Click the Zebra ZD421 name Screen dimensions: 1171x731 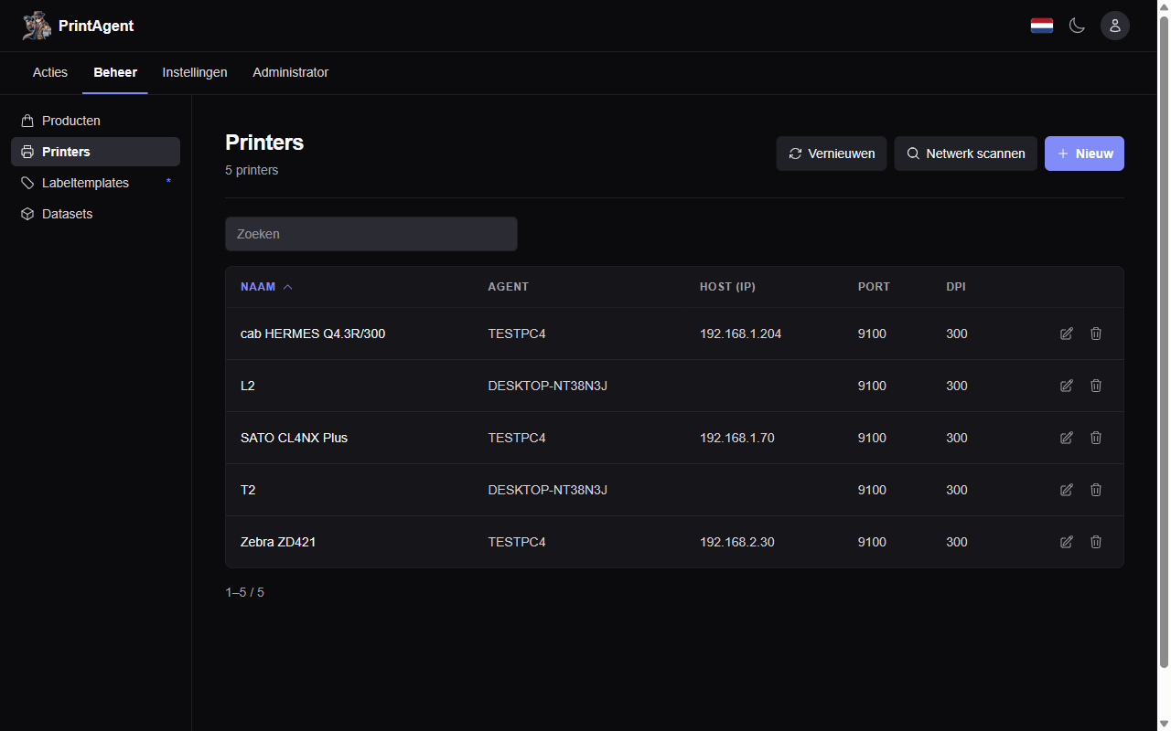click(x=278, y=542)
